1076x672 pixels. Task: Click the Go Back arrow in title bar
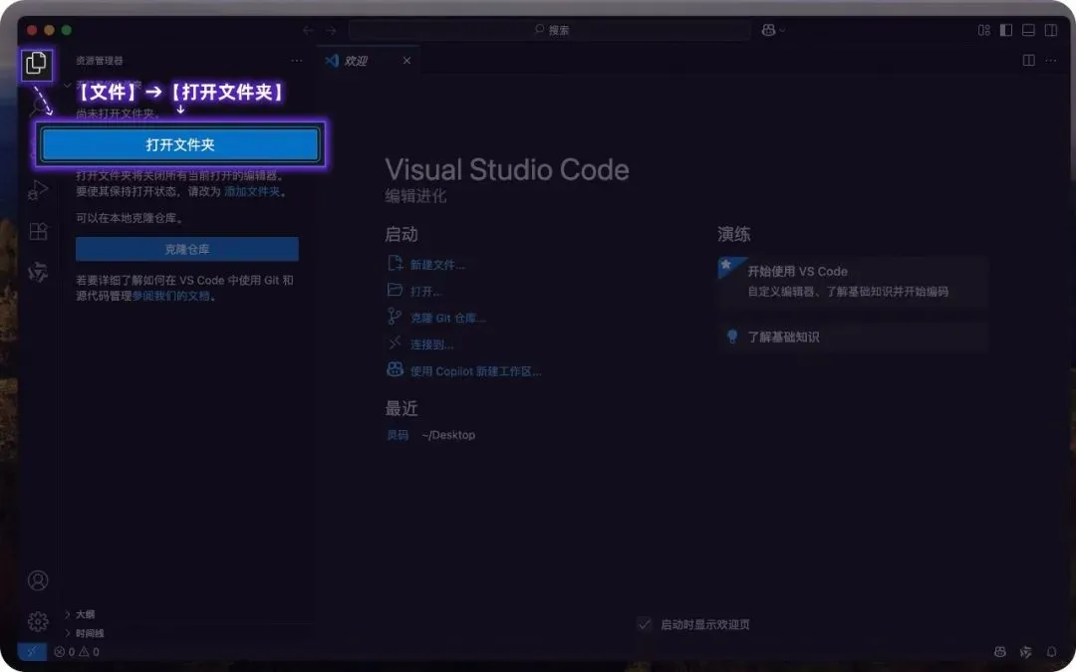click(x=308, y=30)
